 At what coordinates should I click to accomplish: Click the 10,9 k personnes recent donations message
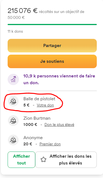[59, 79]
